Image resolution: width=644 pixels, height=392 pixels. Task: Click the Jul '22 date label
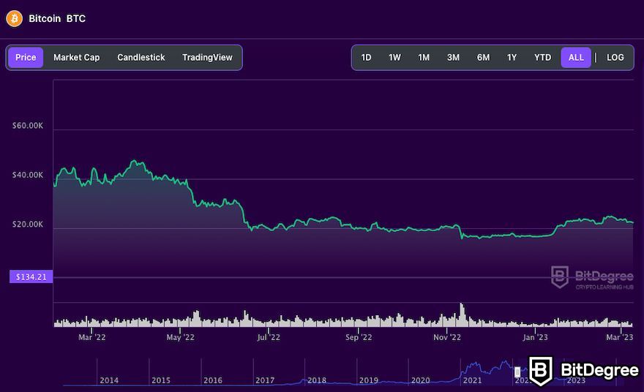[269, 337]
